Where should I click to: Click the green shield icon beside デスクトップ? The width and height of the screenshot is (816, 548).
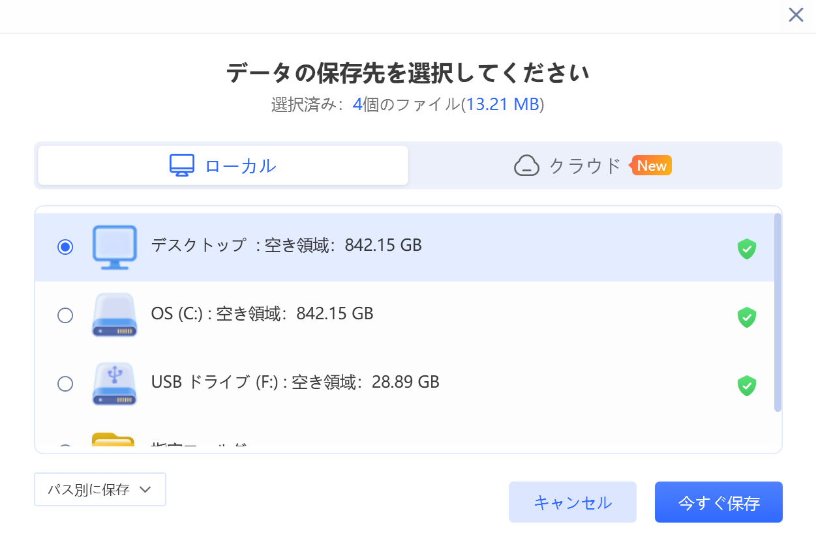coord(747,249)
